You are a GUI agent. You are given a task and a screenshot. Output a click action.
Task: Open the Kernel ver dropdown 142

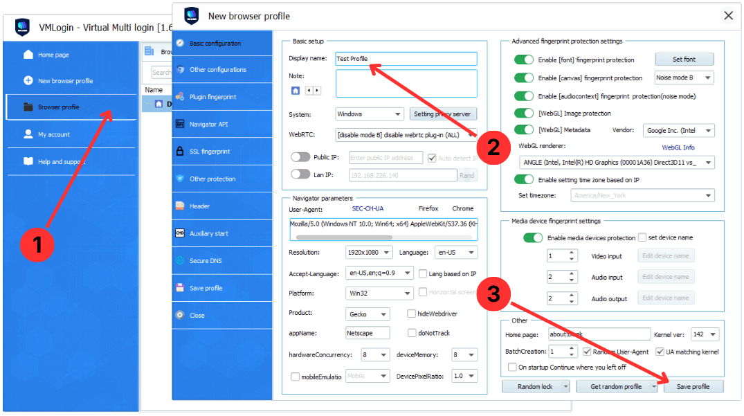pyautogui.click(x=705, y=334)
